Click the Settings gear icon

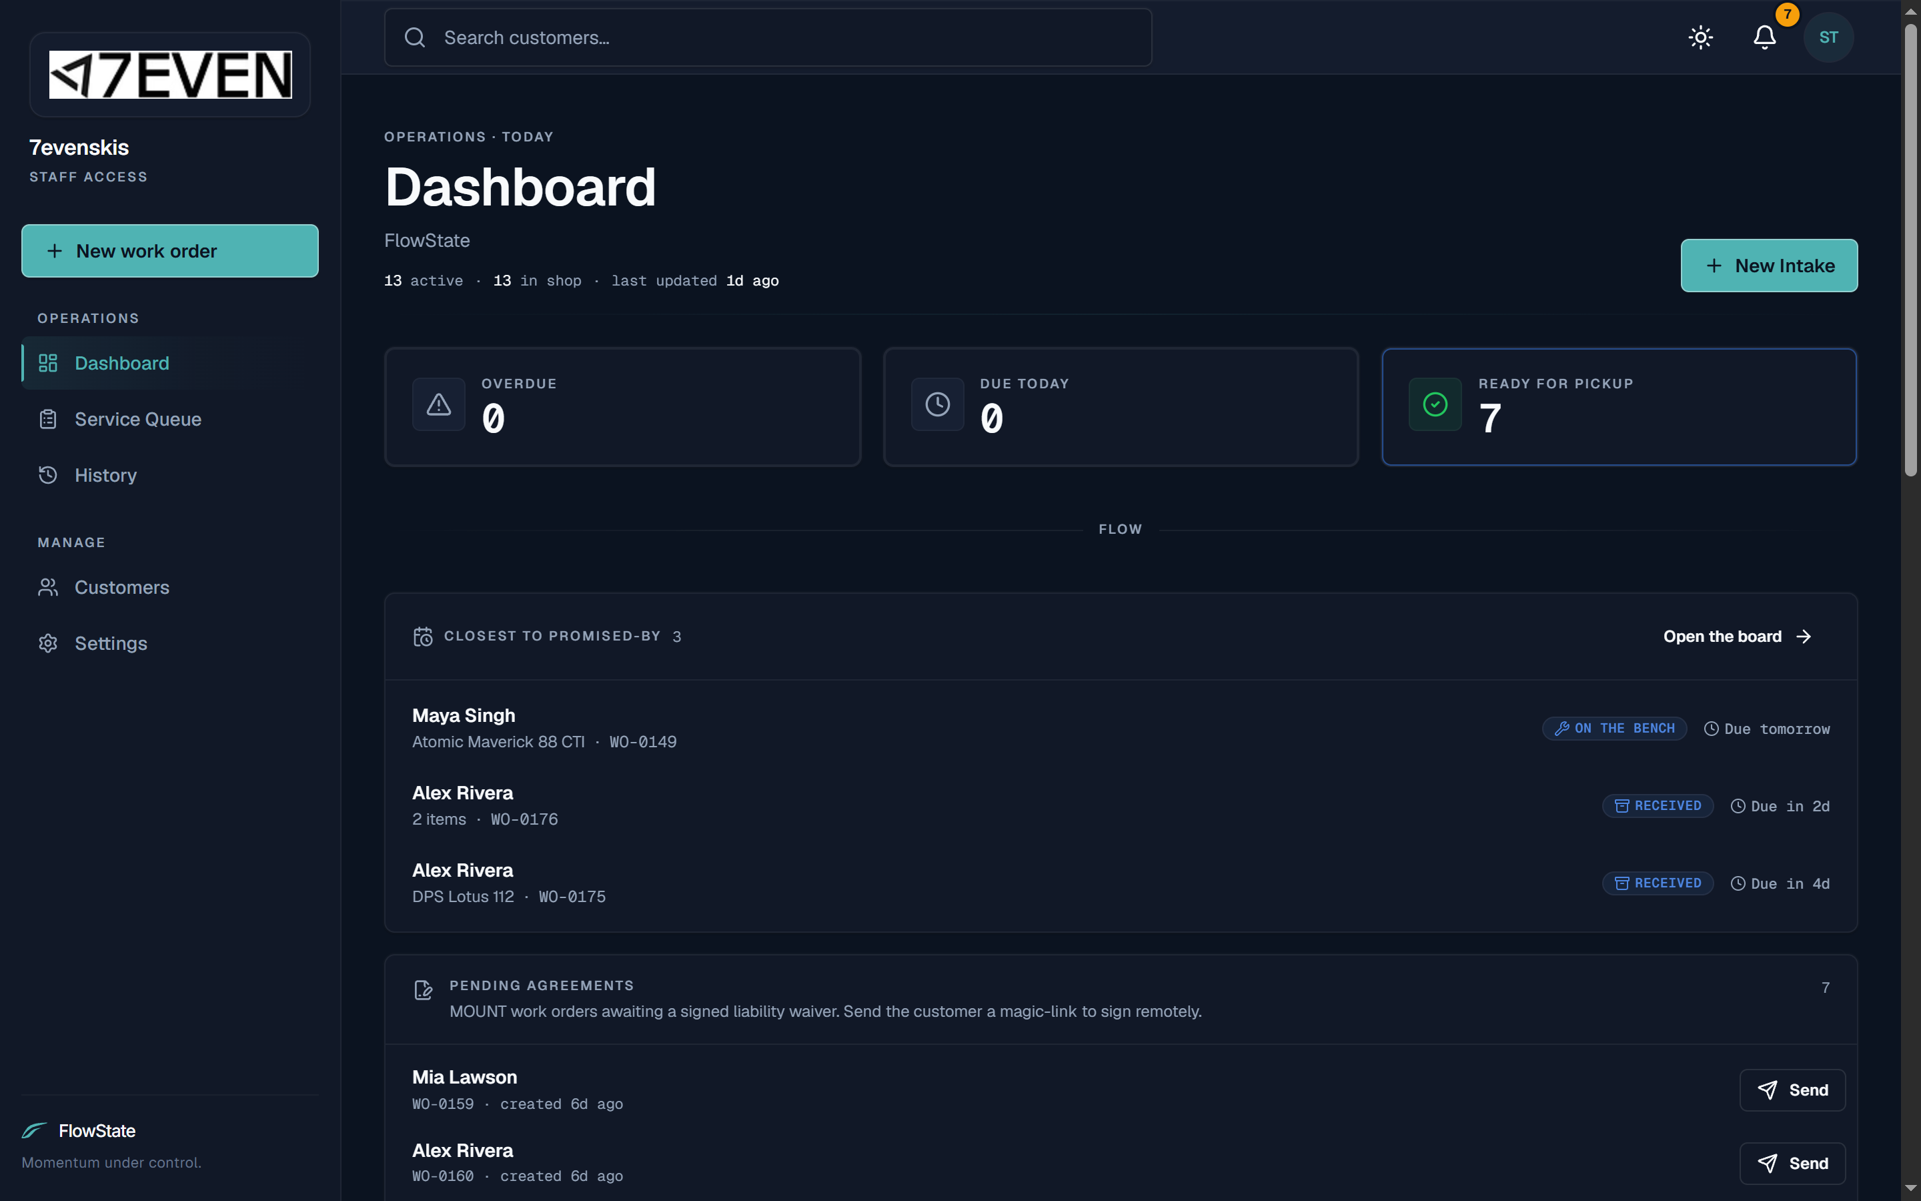47,643
